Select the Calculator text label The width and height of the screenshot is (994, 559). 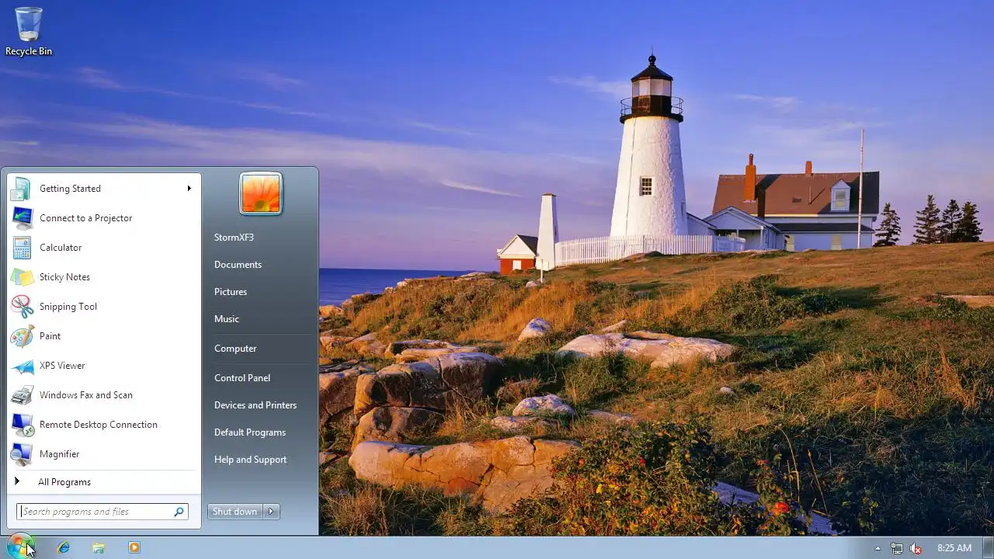(61, 248)
